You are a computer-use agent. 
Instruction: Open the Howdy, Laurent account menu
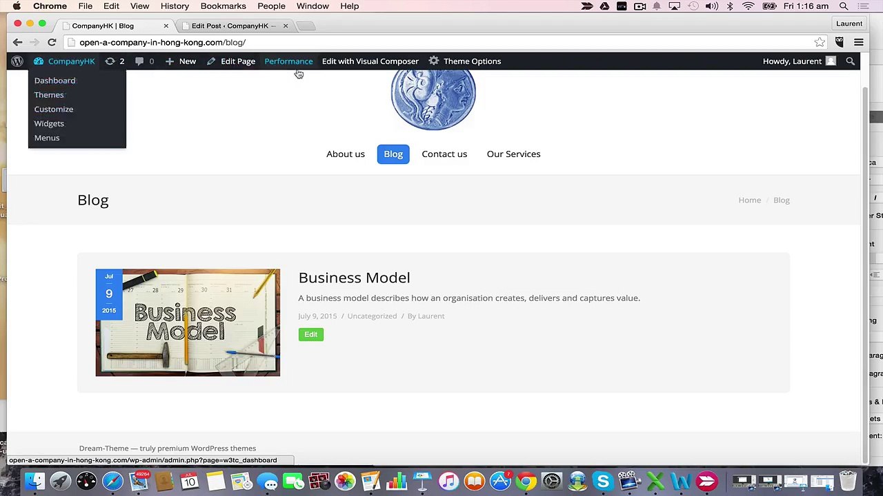(799, 61)
